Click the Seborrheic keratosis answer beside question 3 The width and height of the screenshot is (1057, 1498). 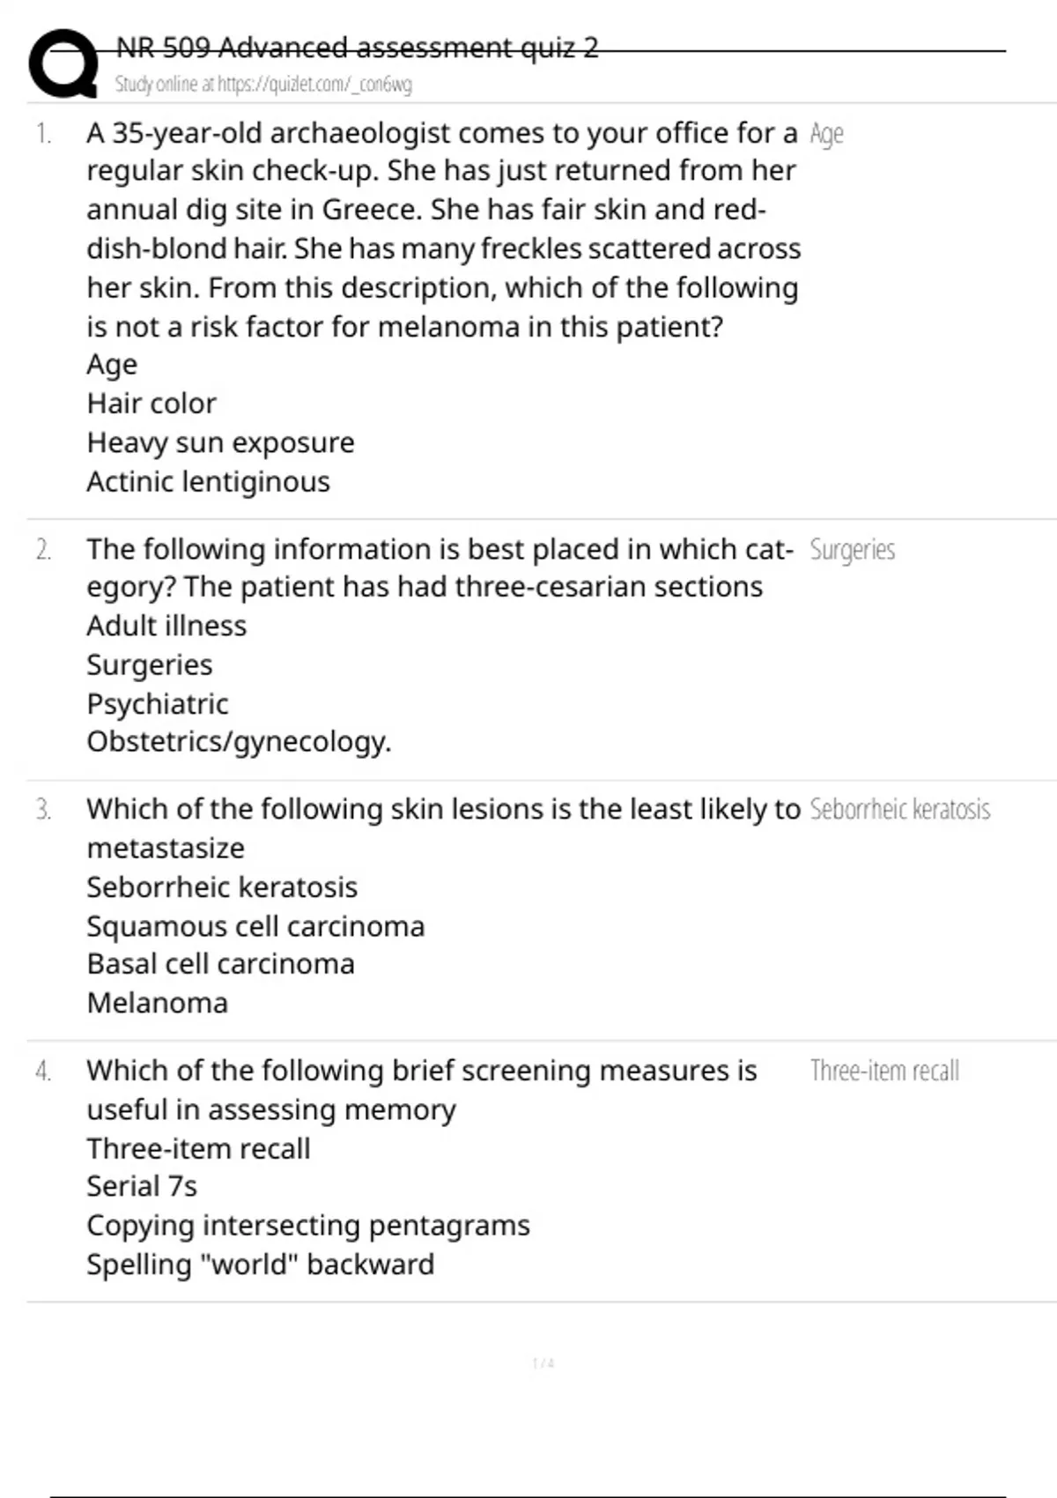(899, 809)
